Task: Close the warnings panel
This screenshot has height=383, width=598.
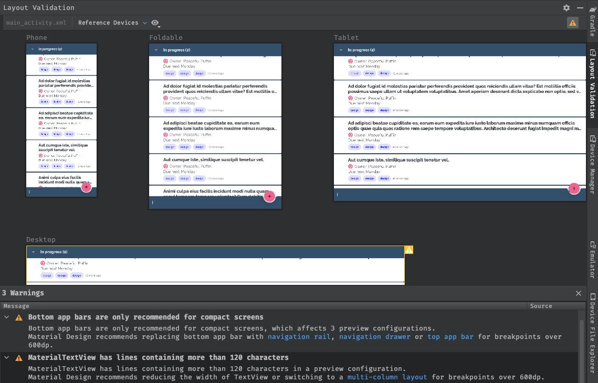Action: point(579,293)
